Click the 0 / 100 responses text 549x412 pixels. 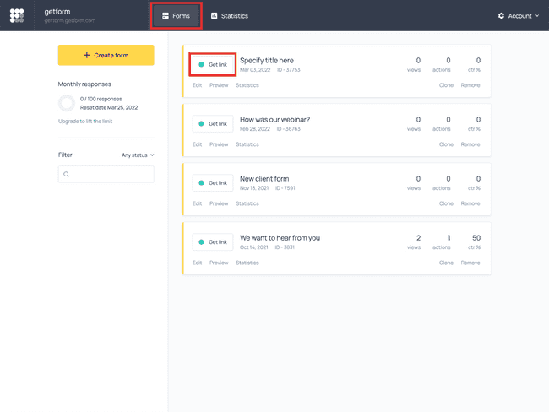[101, 99]
